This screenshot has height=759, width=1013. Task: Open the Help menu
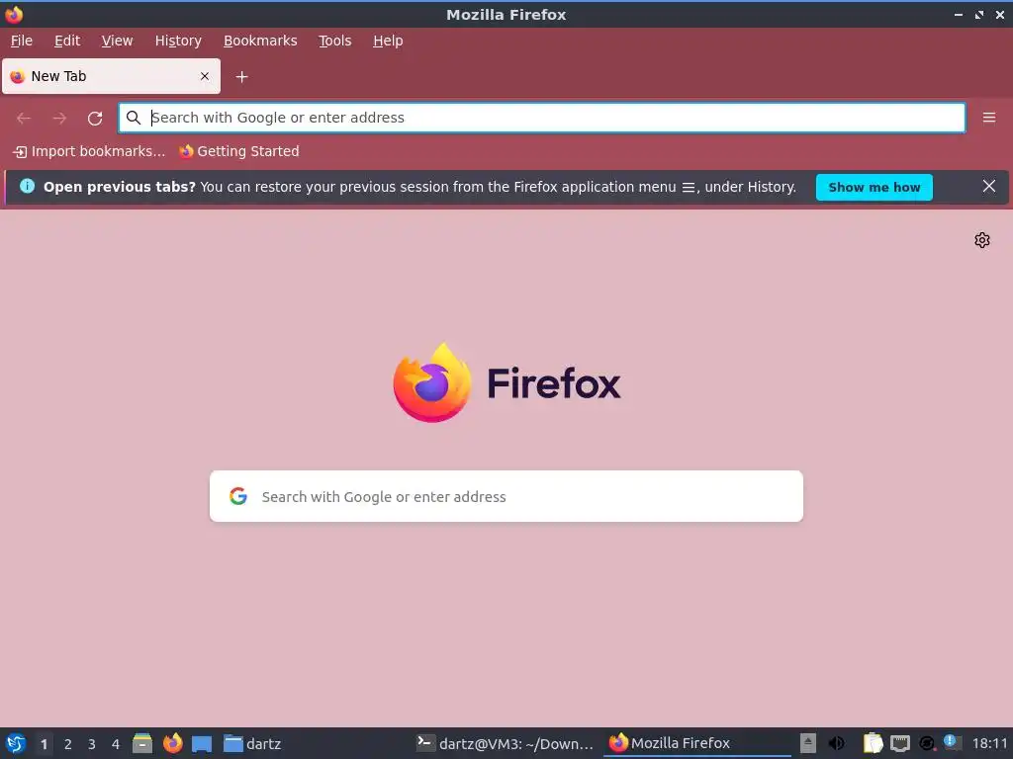pos(388,41)
